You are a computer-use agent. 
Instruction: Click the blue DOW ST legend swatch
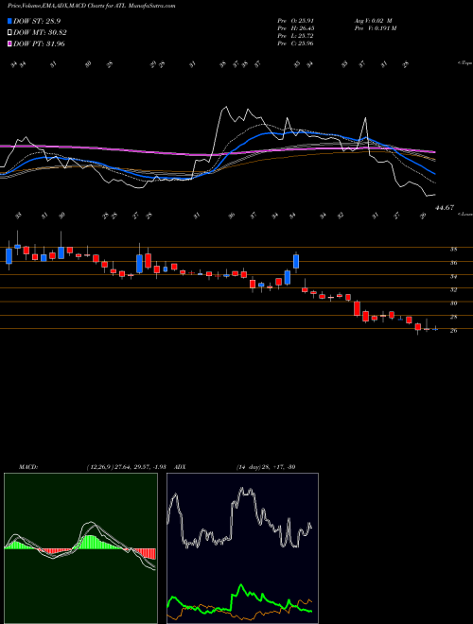pos(9,21)
